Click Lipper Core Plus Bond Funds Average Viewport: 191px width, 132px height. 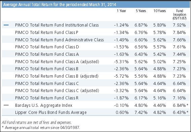[51, 113]
